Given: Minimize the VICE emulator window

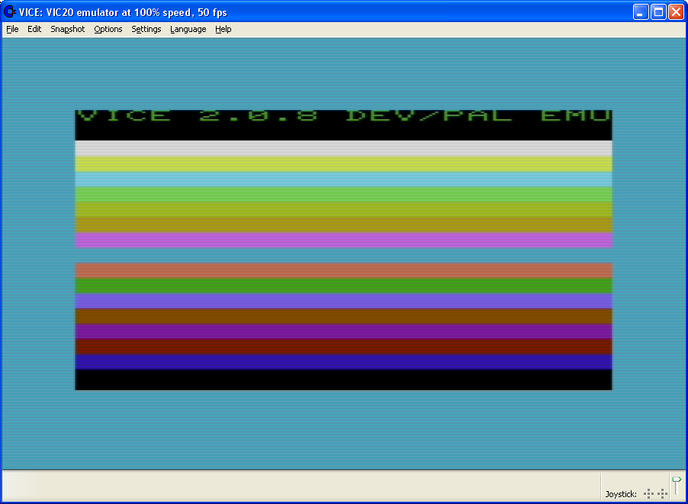Looking at the screenshot, I should [641, 12].
